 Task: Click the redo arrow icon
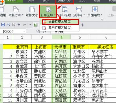[x=25, y=25]
